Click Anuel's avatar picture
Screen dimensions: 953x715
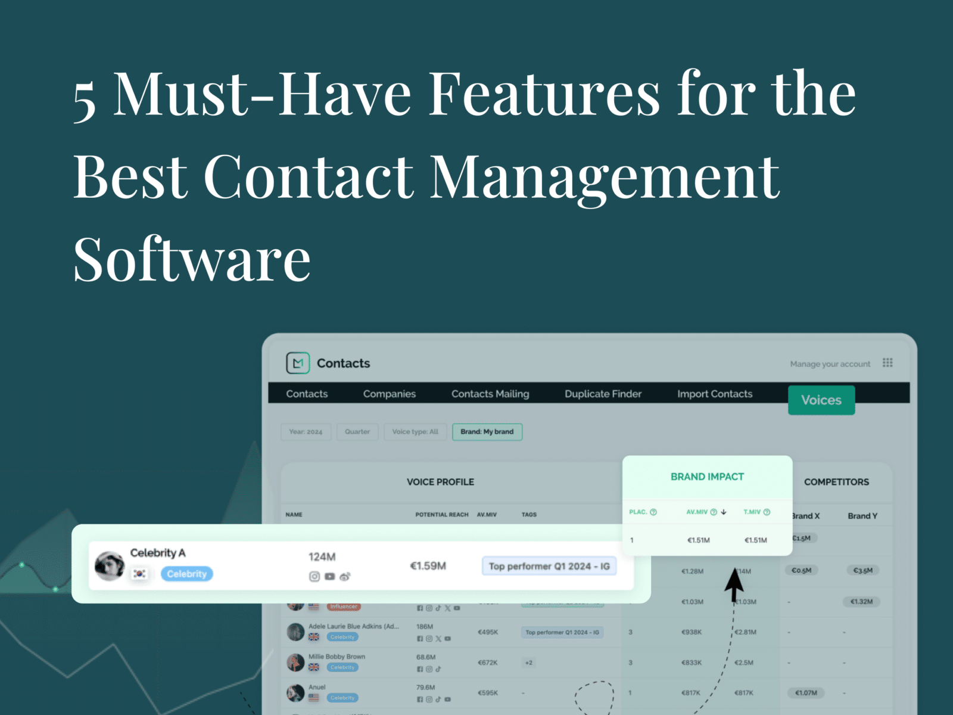coord(295,692)
